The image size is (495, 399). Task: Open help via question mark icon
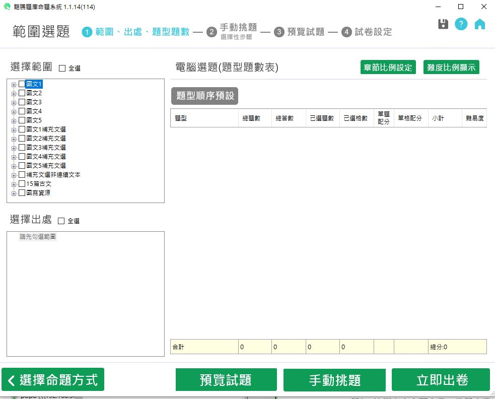coord(461,24)
